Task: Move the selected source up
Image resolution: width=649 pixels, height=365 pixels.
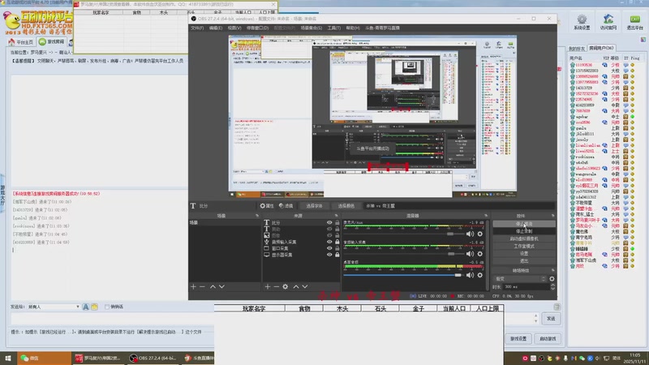Action: [296, 286]
